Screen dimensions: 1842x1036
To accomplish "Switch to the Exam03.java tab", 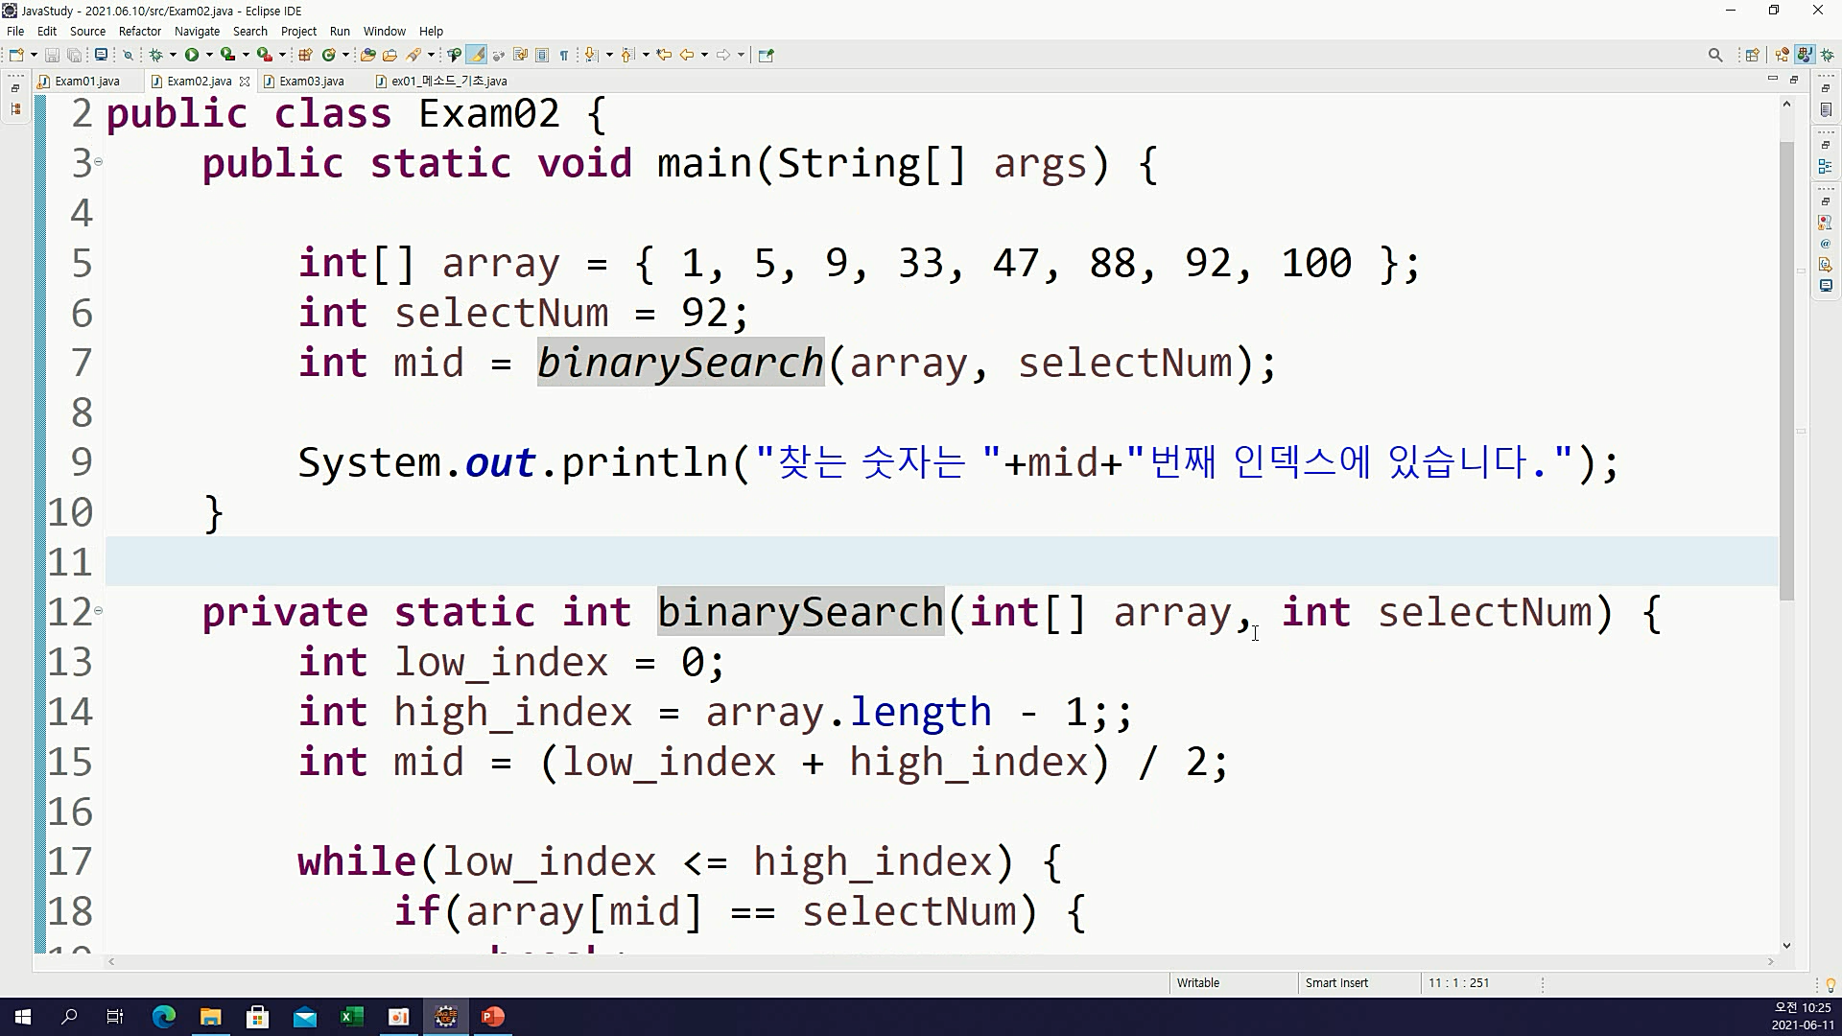I will [311, 82].
